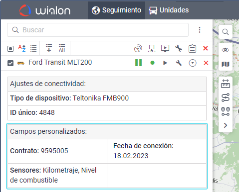Open the nearest units tool on map
The height and width of the screenshot is (192, 239).
pos(226,111)
